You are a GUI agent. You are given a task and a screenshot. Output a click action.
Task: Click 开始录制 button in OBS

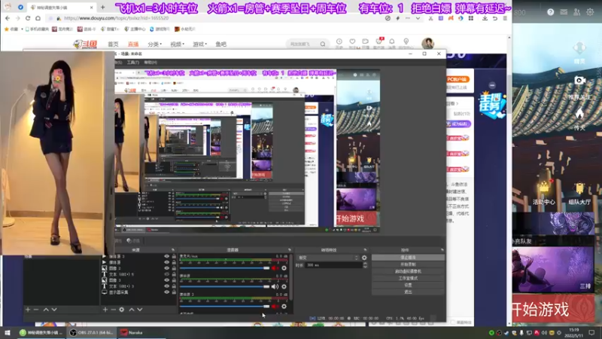408,264
